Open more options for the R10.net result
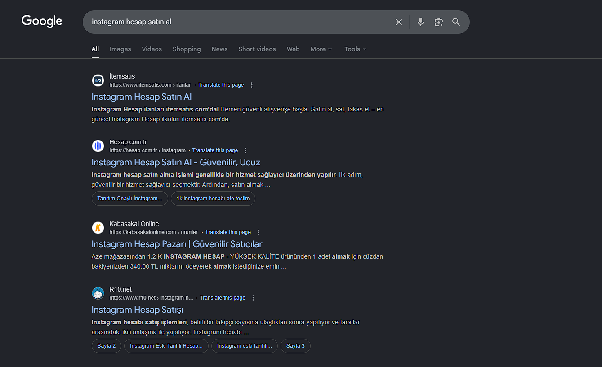Image resolution: width=602 pixels, height=367 pixels. tap(253, 298)
